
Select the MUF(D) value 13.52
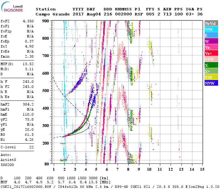pyautogui.click(x=27, y=64)
